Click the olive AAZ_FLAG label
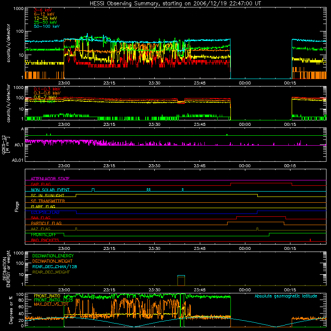 coord(41,229)
